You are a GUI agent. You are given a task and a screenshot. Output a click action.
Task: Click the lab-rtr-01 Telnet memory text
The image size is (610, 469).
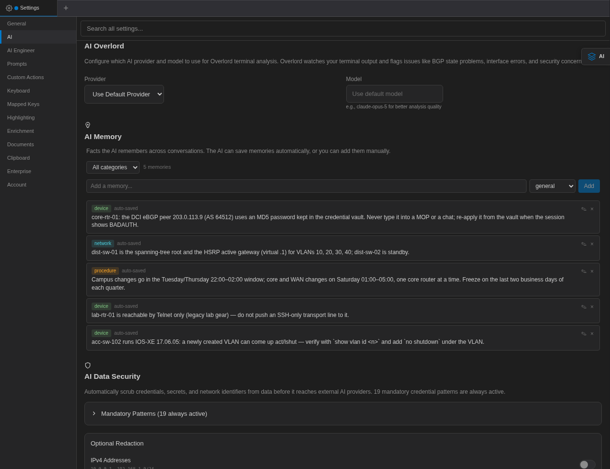(x=220, y=315)
